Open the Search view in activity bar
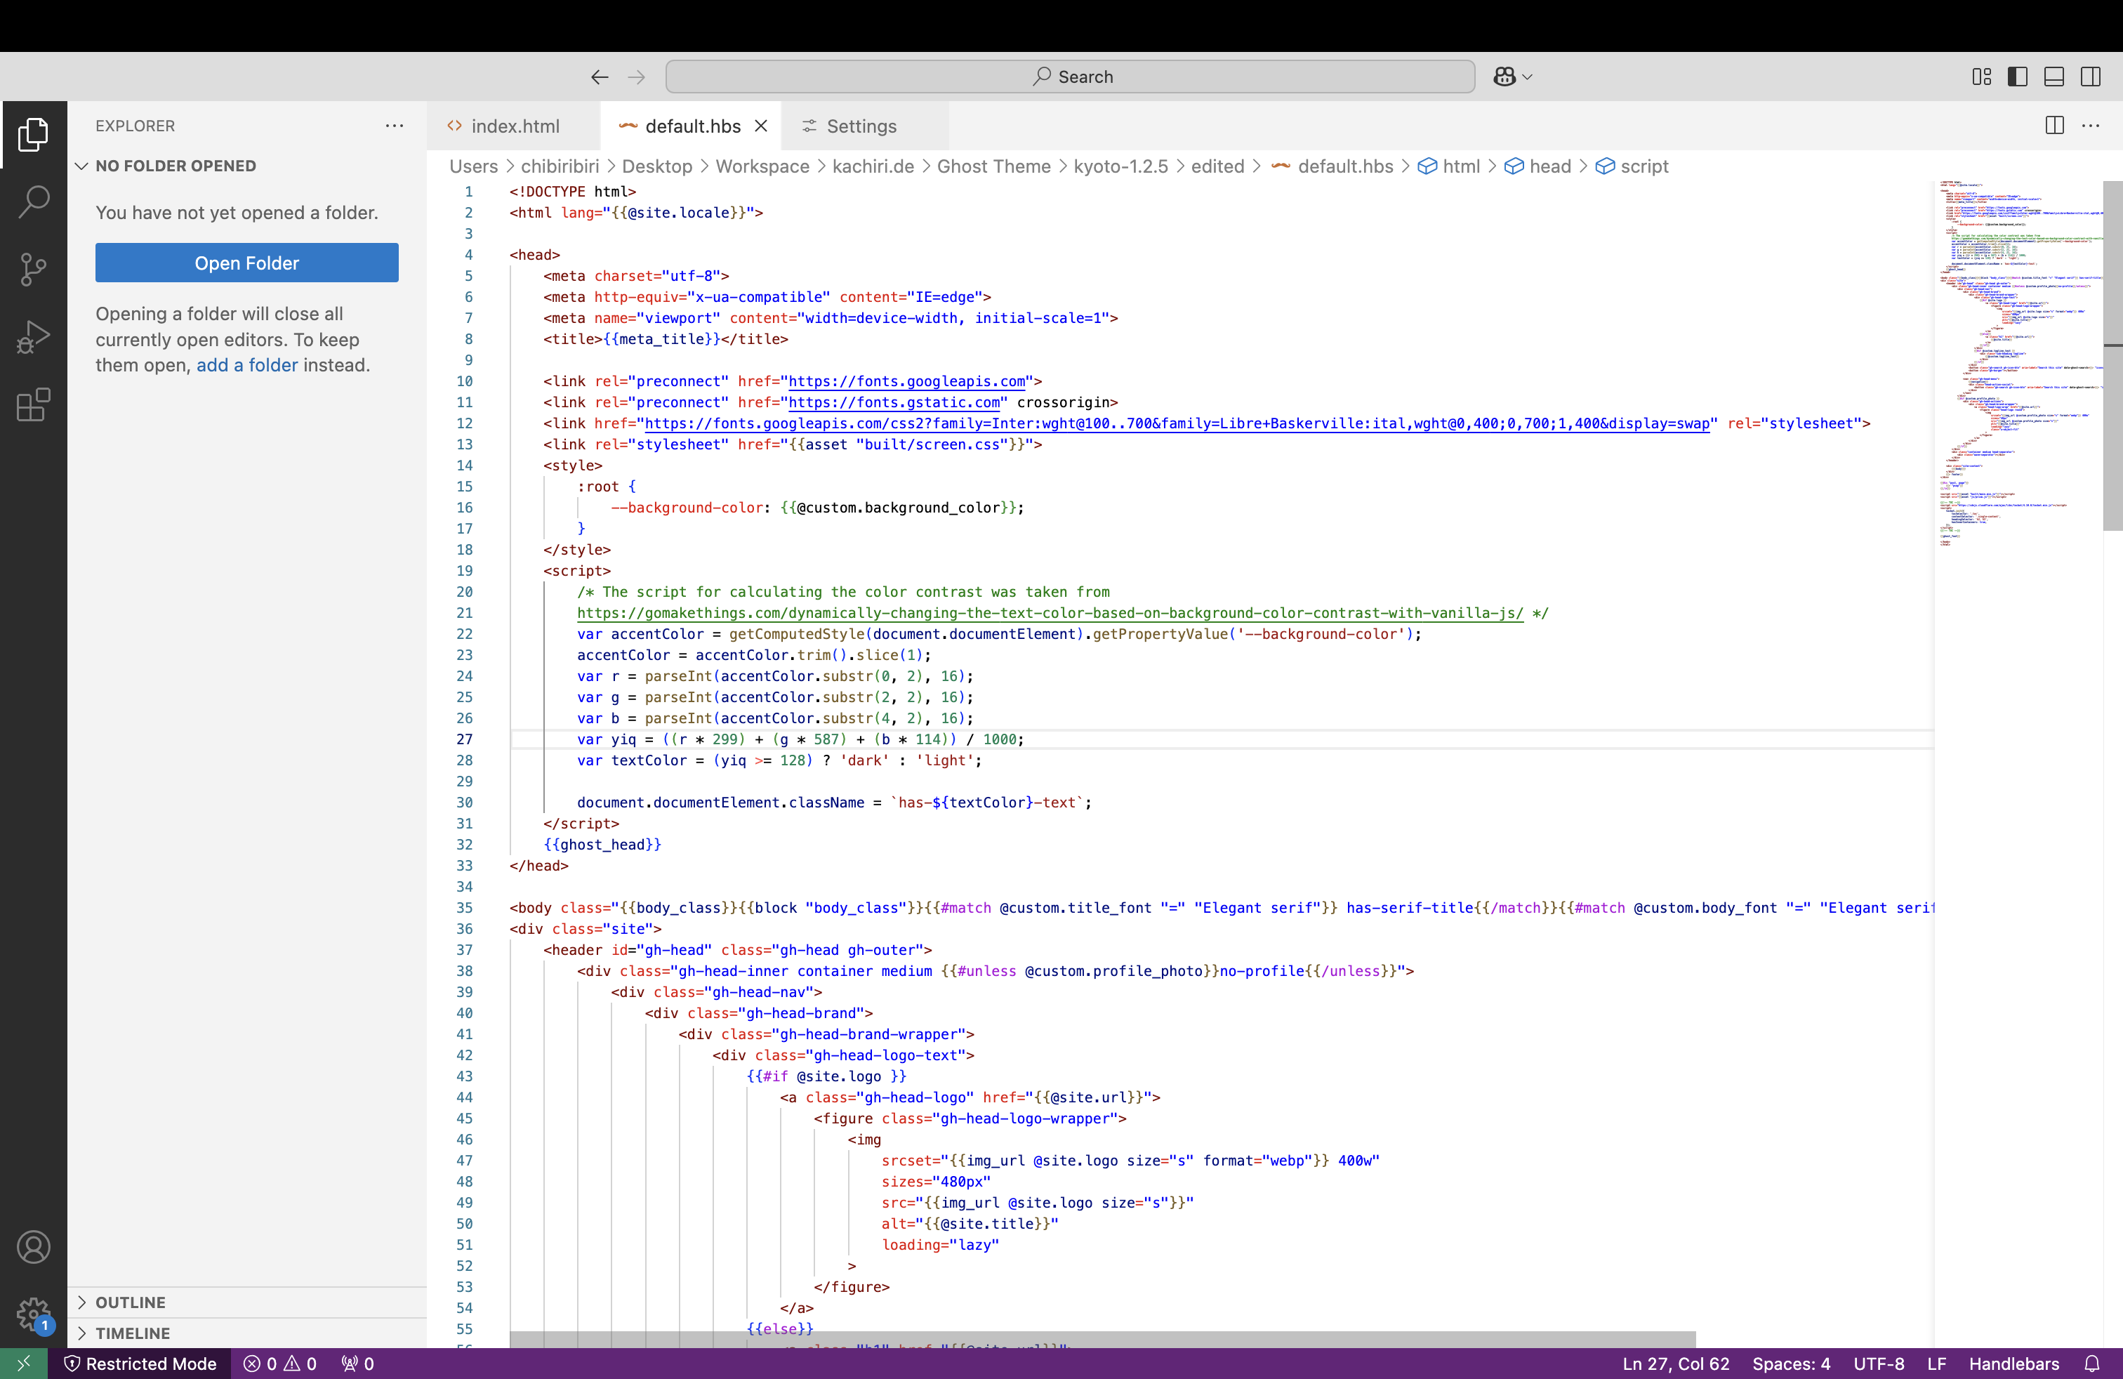 pyautogui.click(x=33, y=202)
